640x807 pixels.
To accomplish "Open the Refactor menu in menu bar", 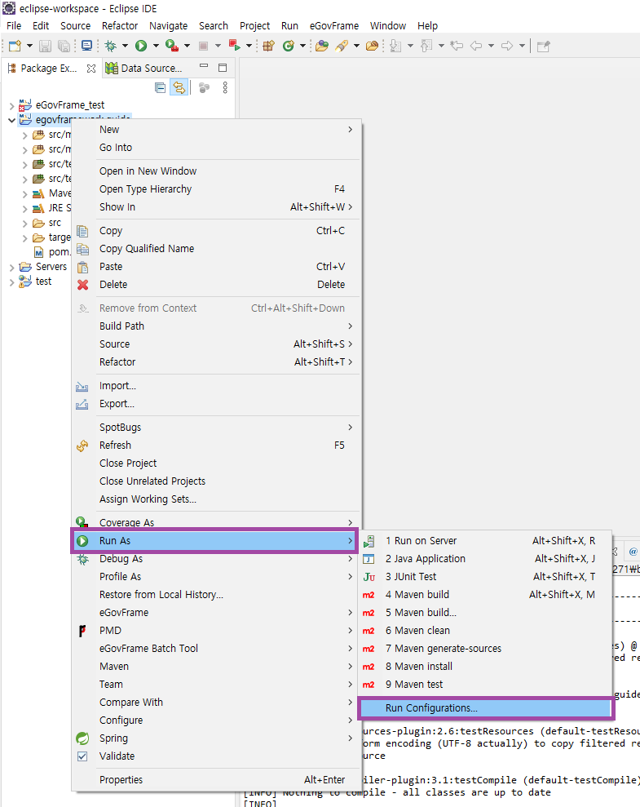I will 120,26.
